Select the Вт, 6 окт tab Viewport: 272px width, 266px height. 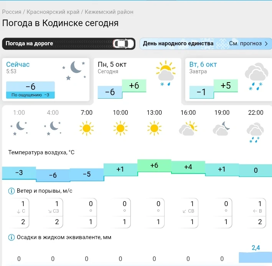[229, 79]
